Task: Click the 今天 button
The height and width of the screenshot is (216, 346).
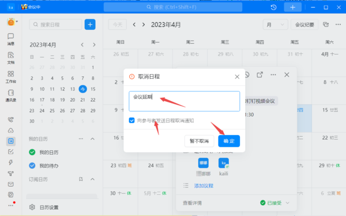Action: 118,24
